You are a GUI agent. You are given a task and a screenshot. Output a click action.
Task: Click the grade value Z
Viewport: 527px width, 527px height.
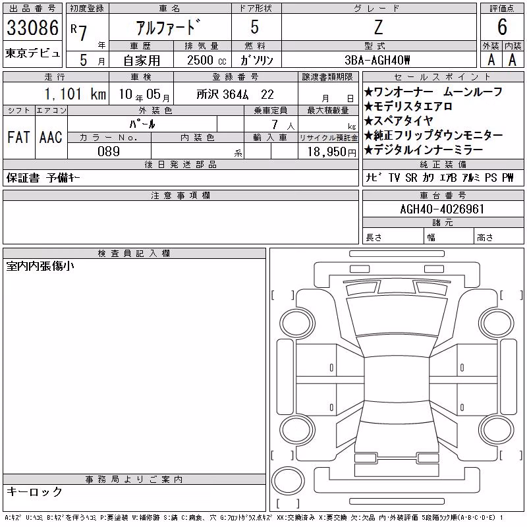(379, 27)
